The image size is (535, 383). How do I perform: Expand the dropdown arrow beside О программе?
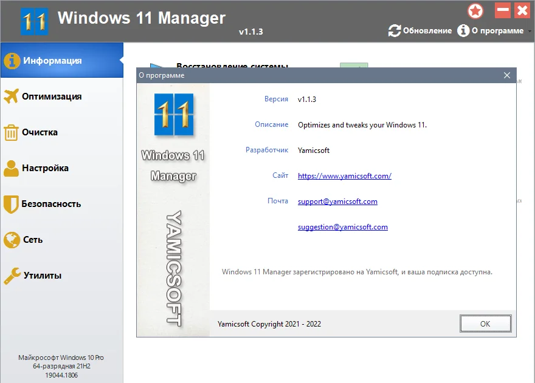coord(530,31)
